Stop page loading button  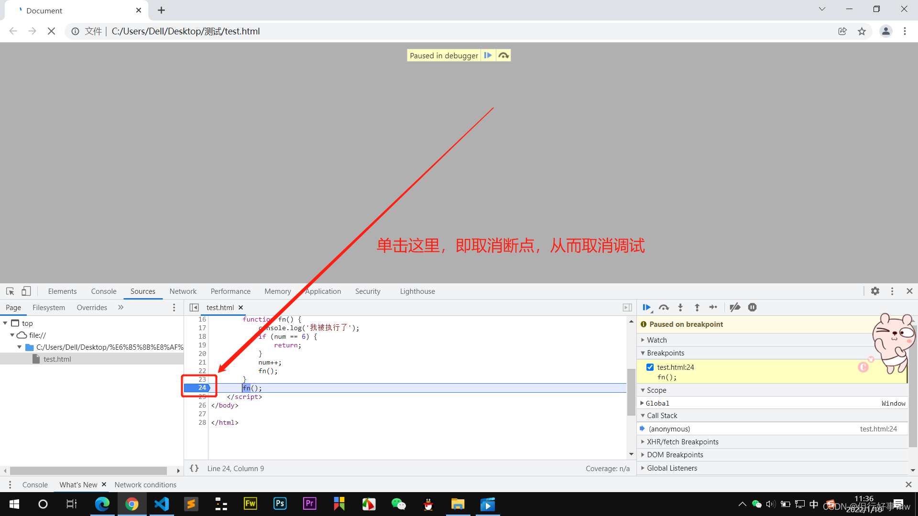[x=52, y=31]
